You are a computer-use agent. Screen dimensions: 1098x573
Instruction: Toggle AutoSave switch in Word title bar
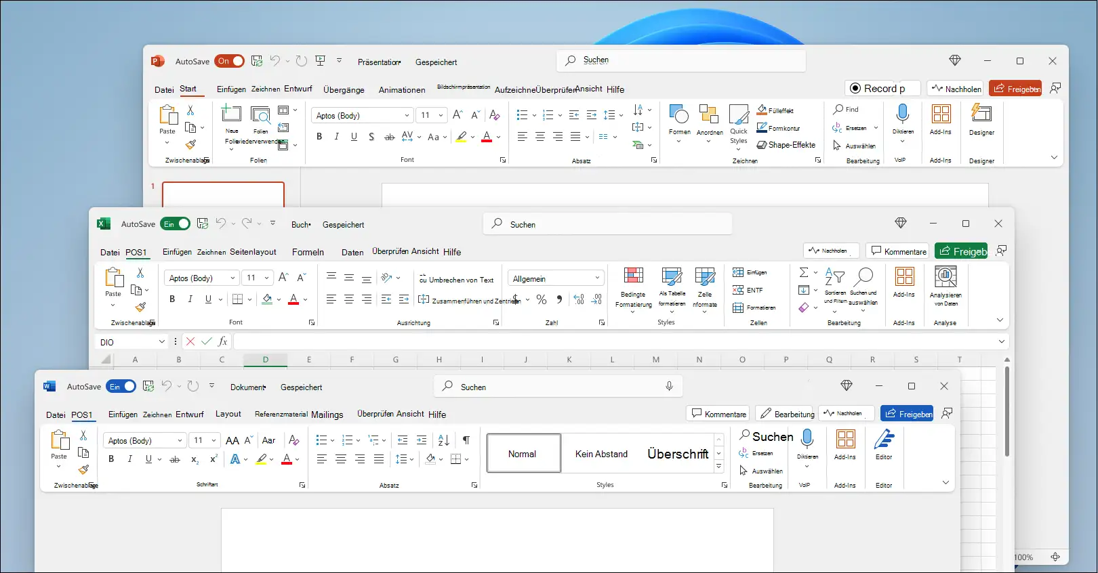[x=121, y=387]
